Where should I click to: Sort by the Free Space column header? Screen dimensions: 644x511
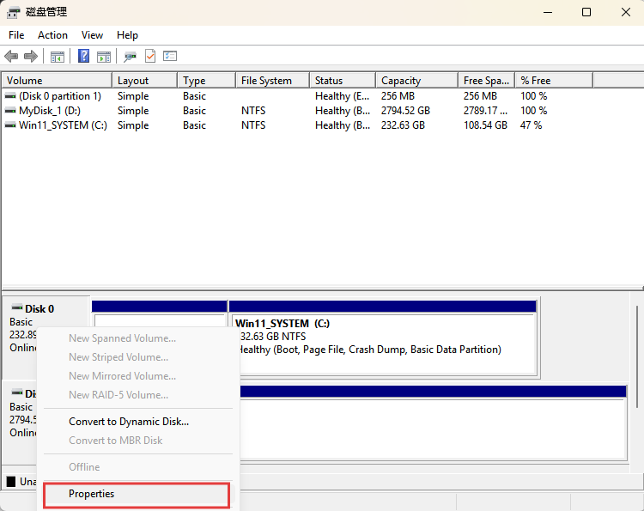[x=487, y=81]
